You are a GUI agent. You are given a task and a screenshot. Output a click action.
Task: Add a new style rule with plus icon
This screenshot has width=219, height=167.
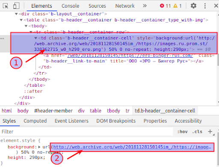(x=210, y=132)
